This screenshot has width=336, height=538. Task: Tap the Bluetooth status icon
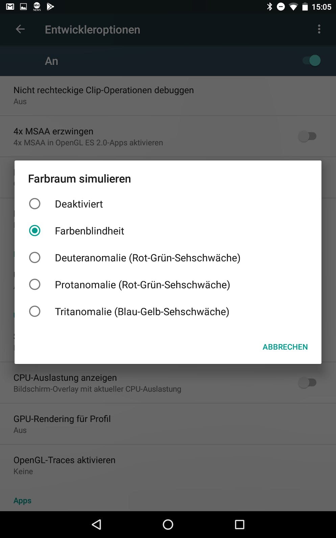269,7
